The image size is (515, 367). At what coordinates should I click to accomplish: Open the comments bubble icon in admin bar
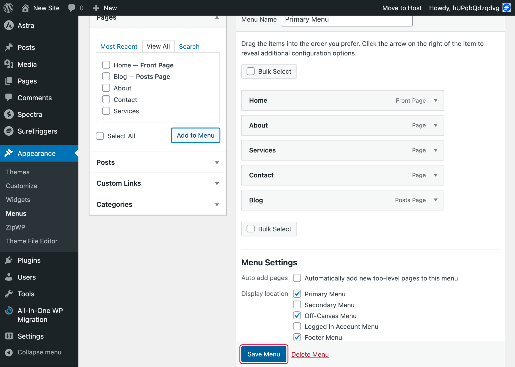click(x=72, y=8)
